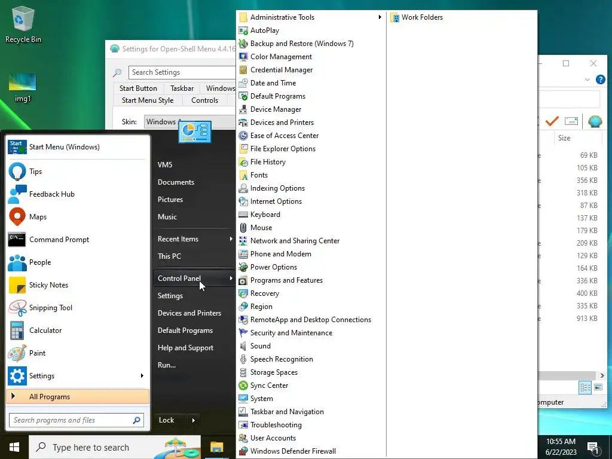Expand the Control Panel submenu arrow
Image resolution: width=612 pixels, height=459 pixels.
[231, 279]
